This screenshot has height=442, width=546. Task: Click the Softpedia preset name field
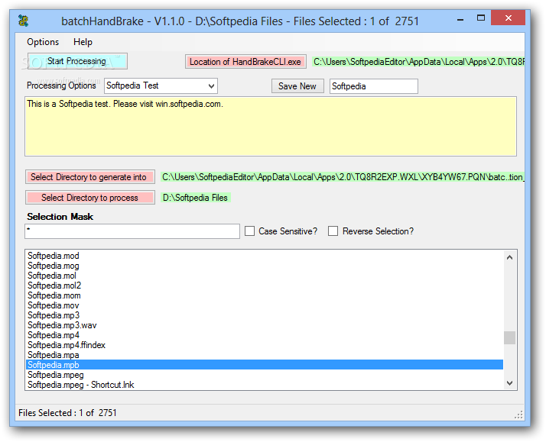click(374, 86)
